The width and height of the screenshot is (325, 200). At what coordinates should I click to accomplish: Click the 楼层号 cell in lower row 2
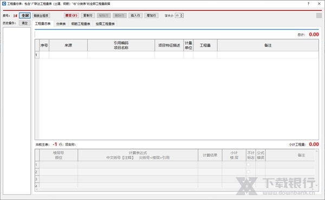tap(58, 172)
